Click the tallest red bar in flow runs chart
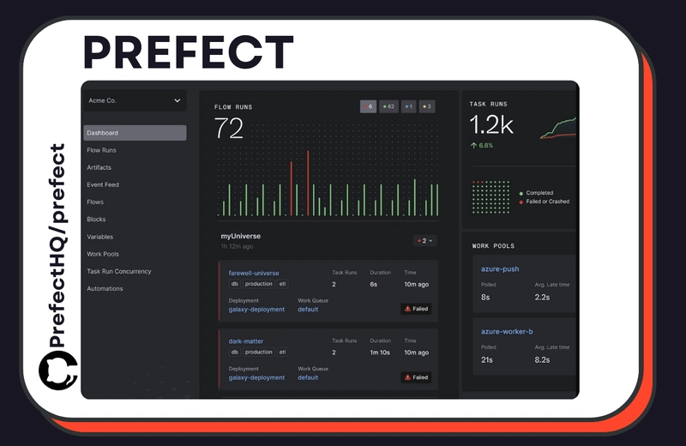The image size is (686, 446). (308, 183)
